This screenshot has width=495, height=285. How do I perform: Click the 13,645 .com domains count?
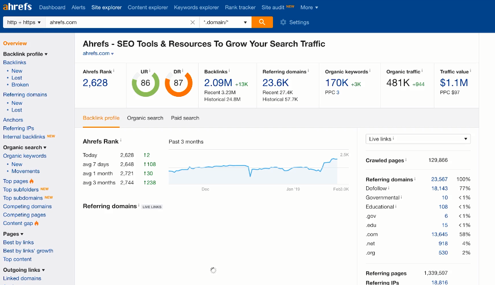[x=439, y=235]
